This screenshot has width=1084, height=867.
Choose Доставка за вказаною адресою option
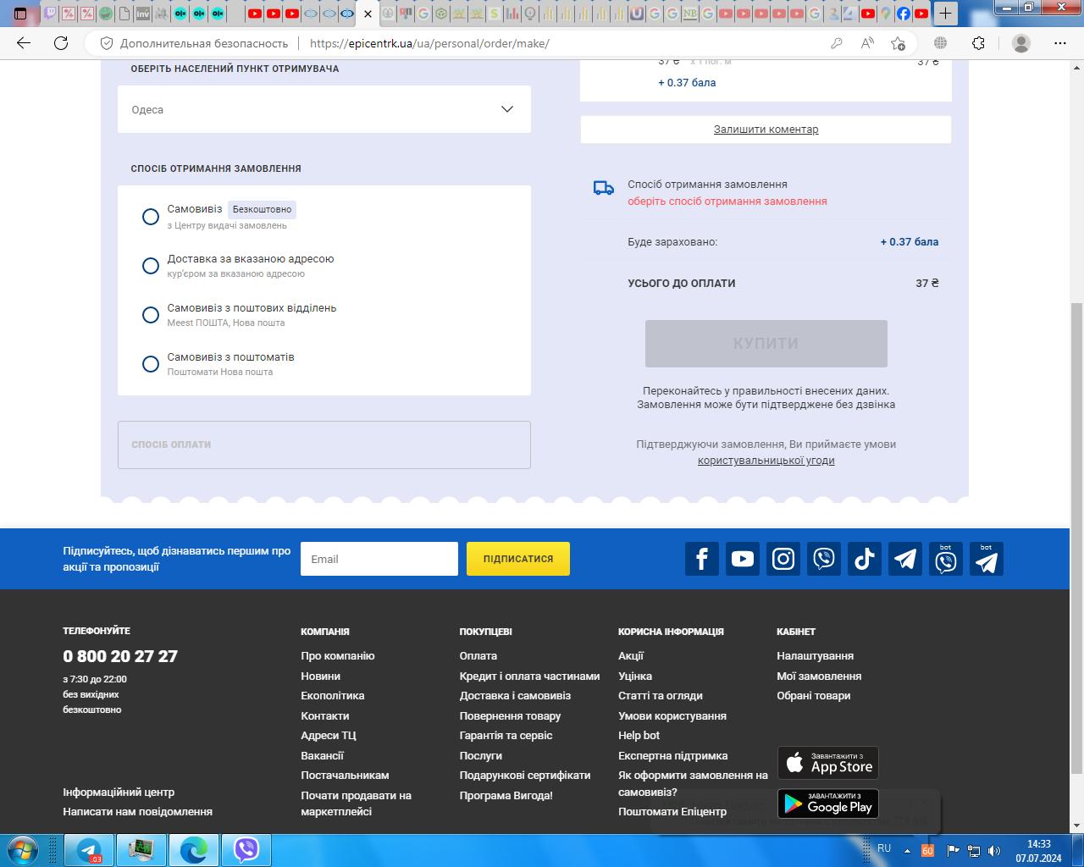click(x=151, y=266)
